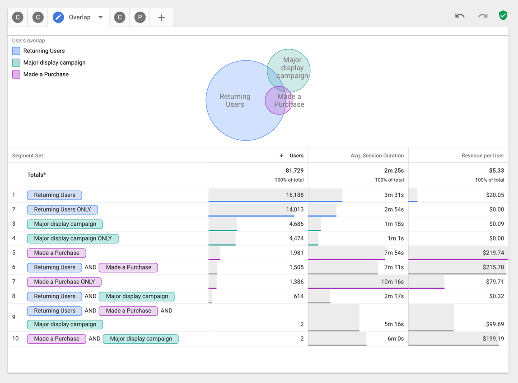Open the Overlap tab dropdown arrow
Image resolution: width=518 pixels, height=383 pixels.
[100, 17]
